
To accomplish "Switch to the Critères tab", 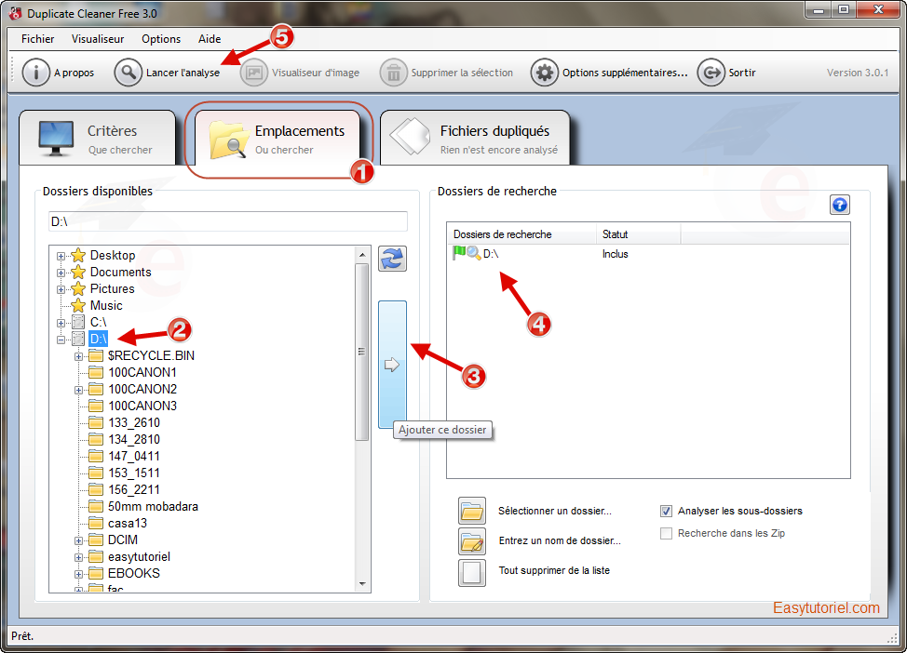I will tap(97, 139).
